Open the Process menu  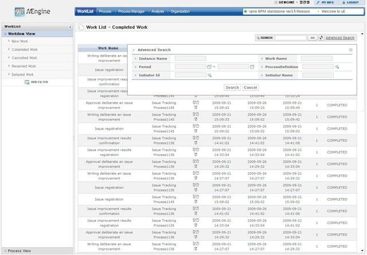105,11
